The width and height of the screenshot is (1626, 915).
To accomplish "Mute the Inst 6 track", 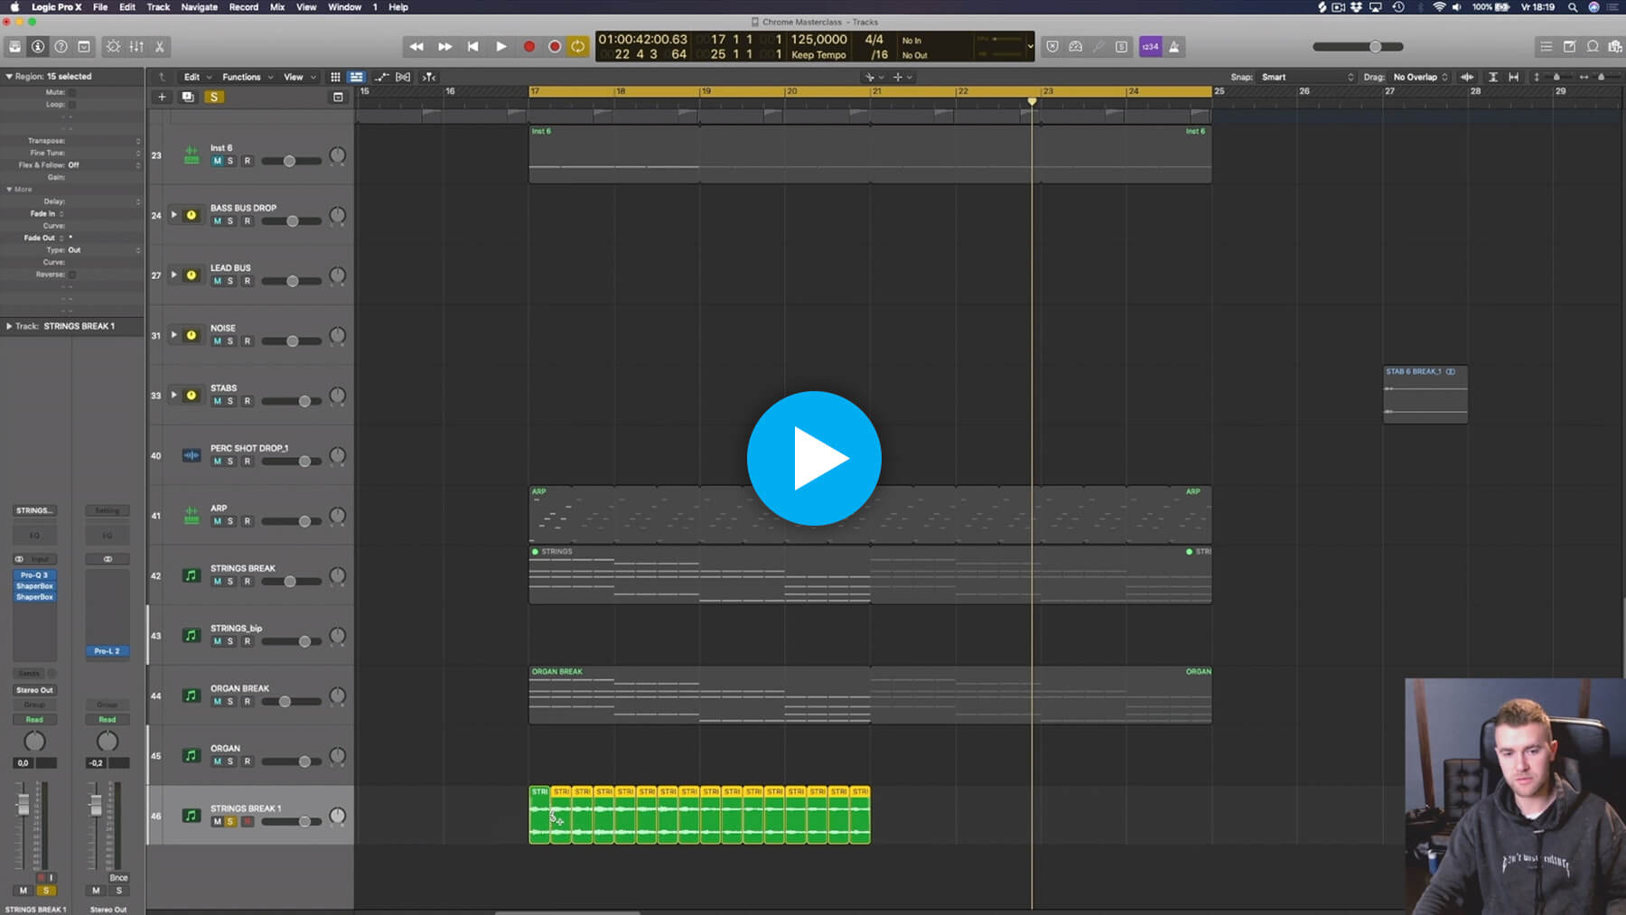I will [x=217, y=161].
